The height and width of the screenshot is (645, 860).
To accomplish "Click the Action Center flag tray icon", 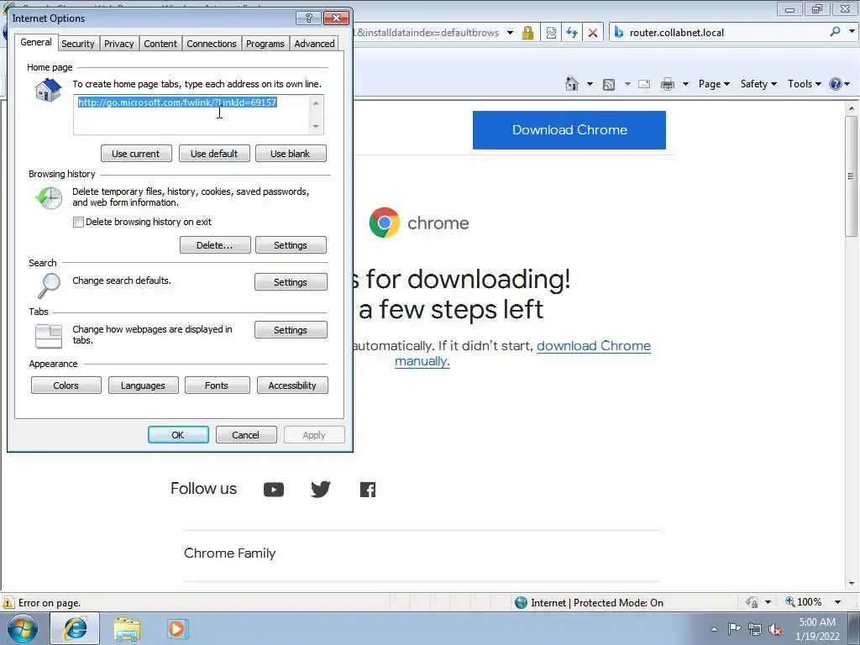I will pyautogui.click(x=734, y=628).
